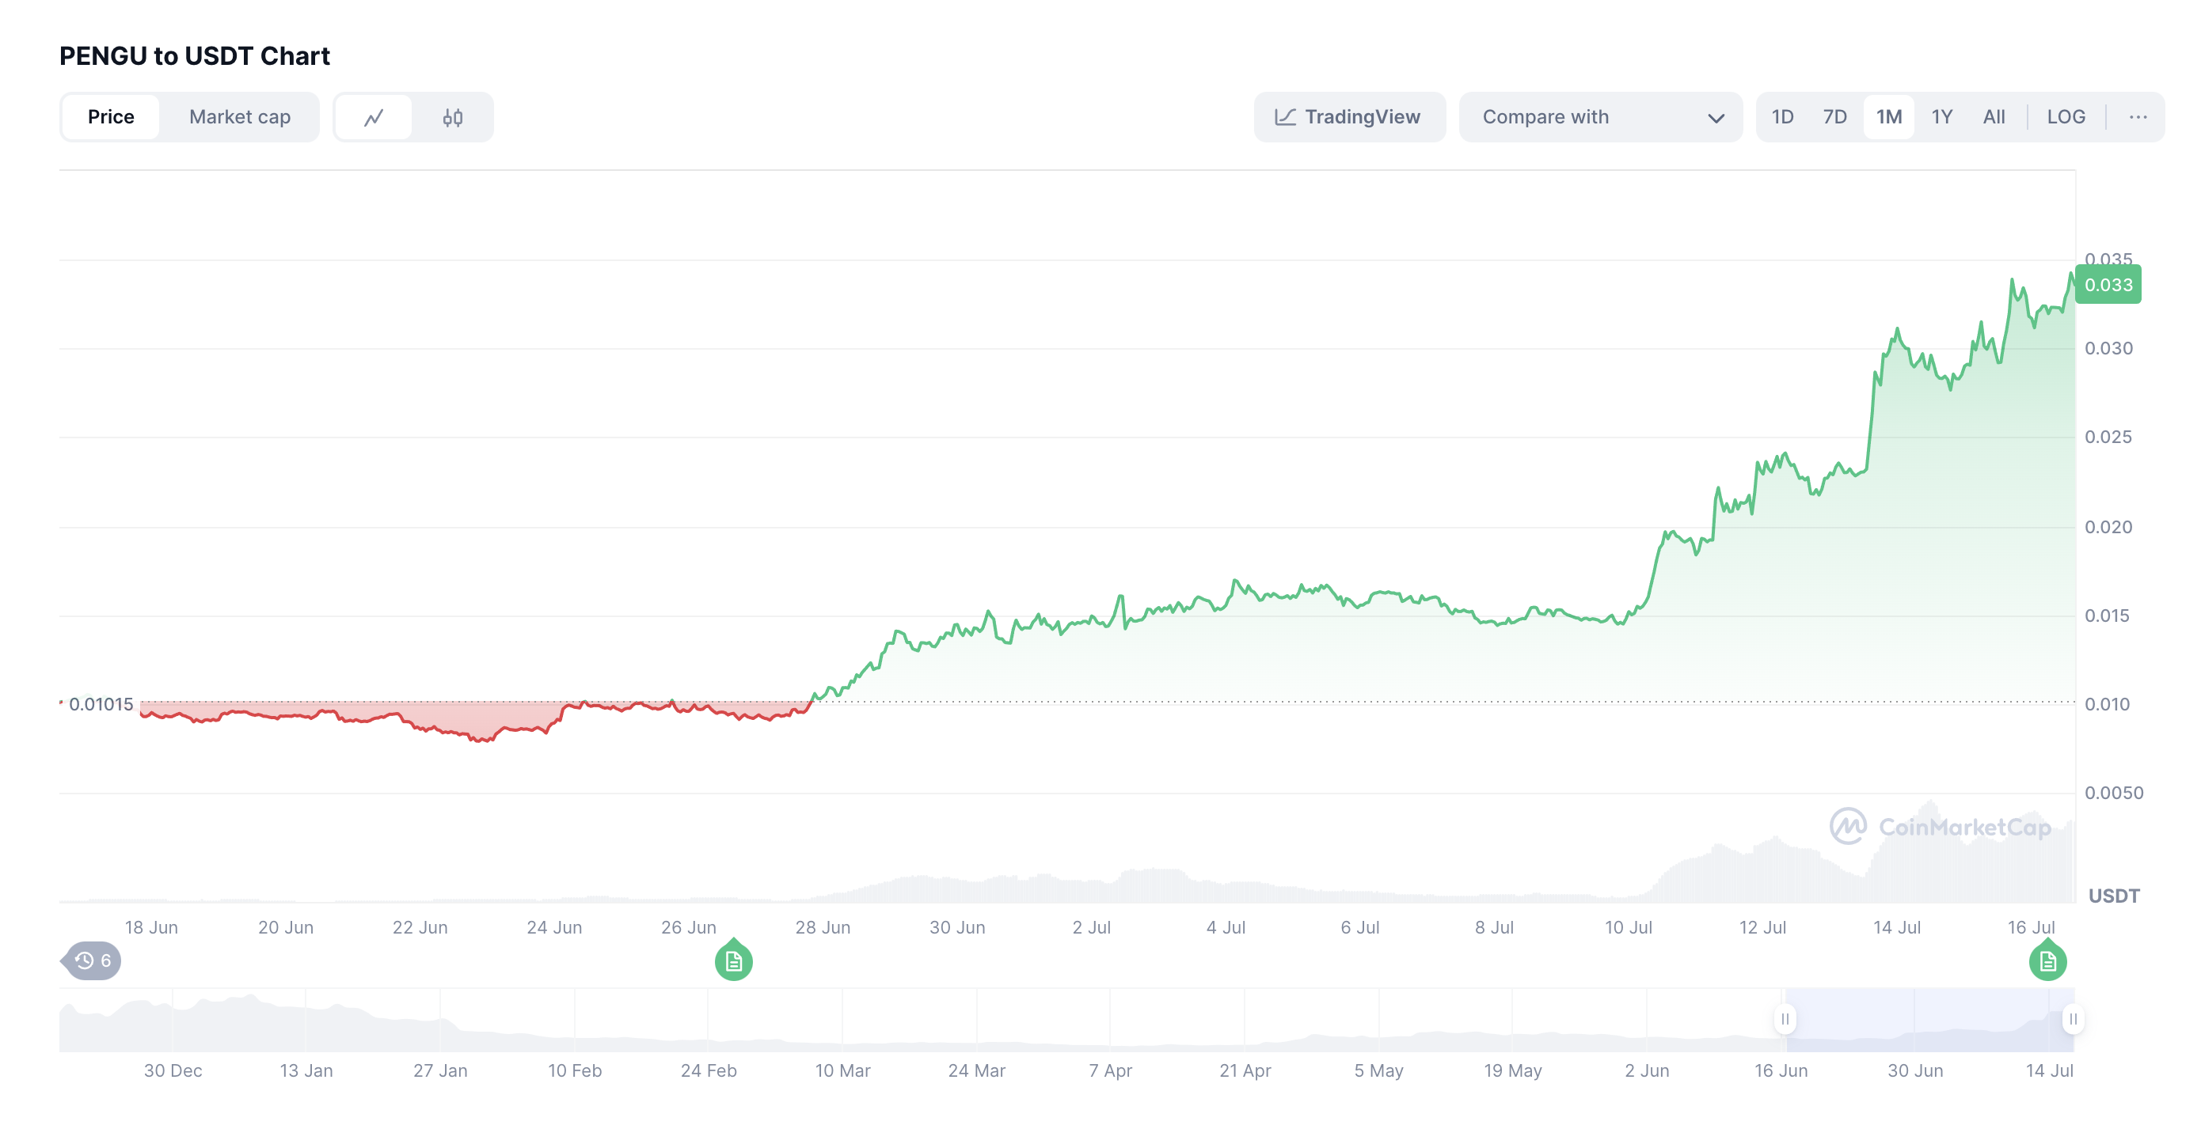Click the 0.033 current price label

coord(2108,284)
